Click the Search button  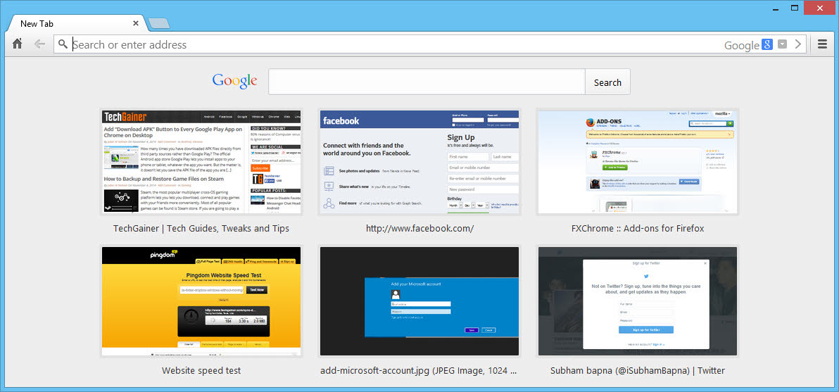coord(607,82)
